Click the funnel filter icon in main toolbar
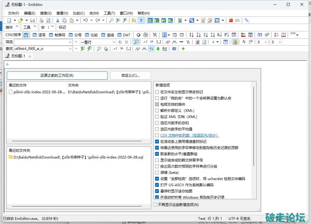 click(141, 20)
